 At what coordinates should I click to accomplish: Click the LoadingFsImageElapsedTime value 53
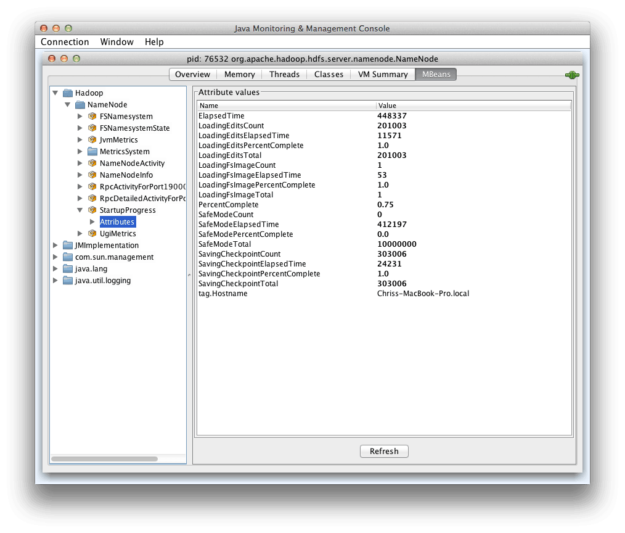pos(382,175)
